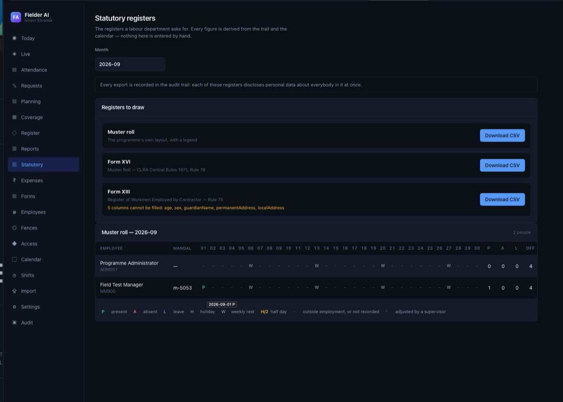Click the 'Registers to draw' heading
The image size is (563, 402).
(123, 107)
